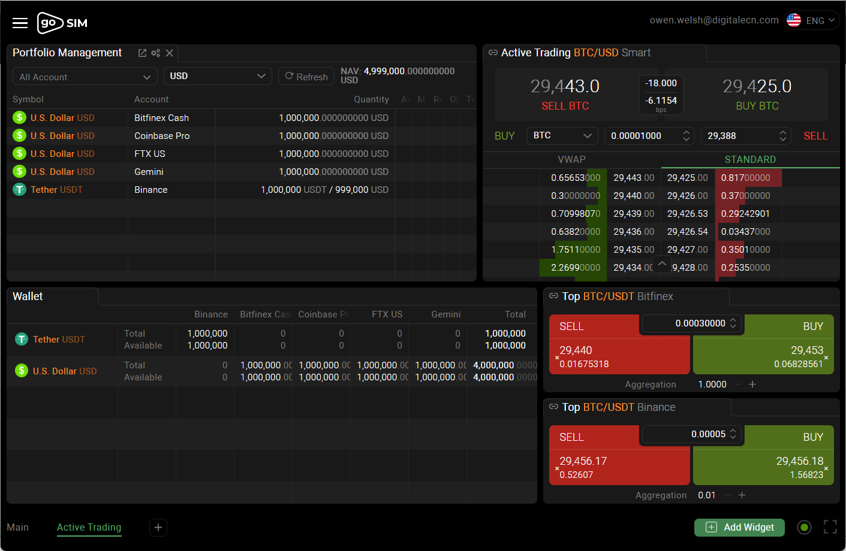Click the small x beside the 29,453 buy price

(x=826, y=358)
